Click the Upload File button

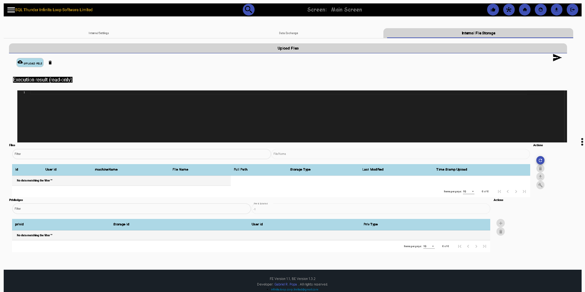[x=30, y=62]
